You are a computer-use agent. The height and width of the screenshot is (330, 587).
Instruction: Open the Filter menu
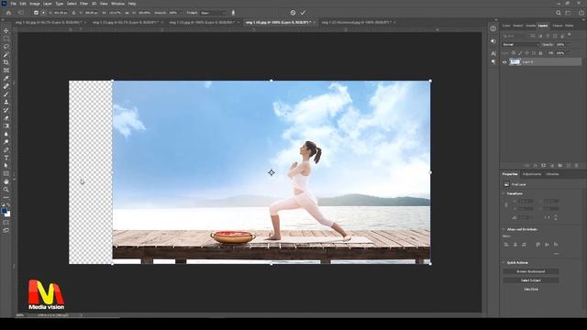click(83, 4)
